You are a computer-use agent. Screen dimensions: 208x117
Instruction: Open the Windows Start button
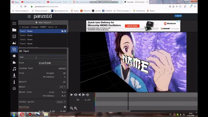[14, 114]
